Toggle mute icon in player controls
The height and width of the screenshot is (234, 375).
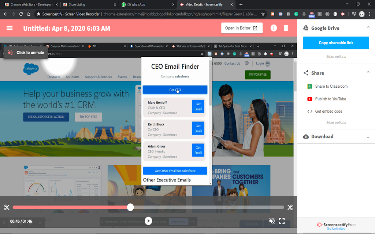(x=272, y=221)
